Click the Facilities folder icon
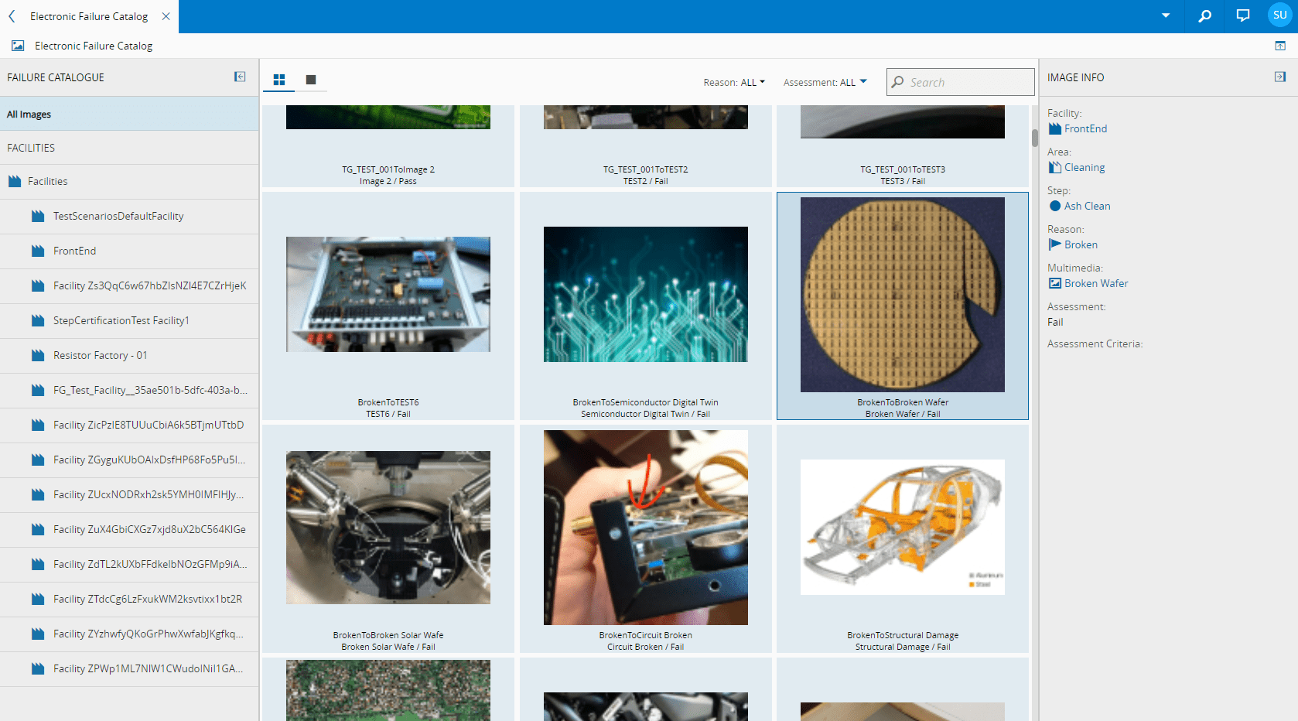1298x721 pixels. pyautogui.click(x=14, y=181)
